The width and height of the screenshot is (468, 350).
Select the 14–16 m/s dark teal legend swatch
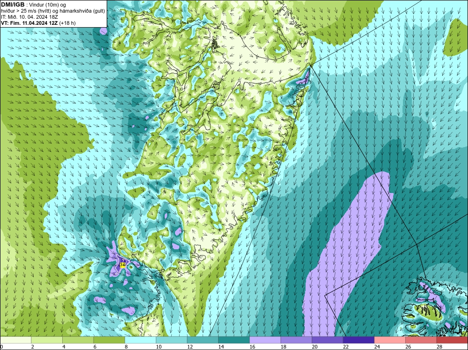[x=234, y=340]
